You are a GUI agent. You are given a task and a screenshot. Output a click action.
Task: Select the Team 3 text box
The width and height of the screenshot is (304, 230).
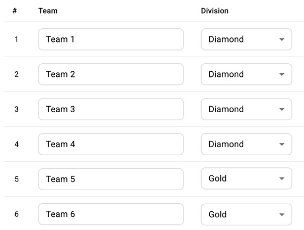click(111, 109)
